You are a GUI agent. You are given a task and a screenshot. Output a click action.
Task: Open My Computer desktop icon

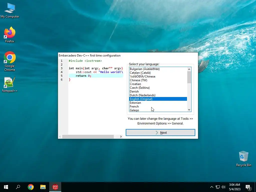coord(10,10)
